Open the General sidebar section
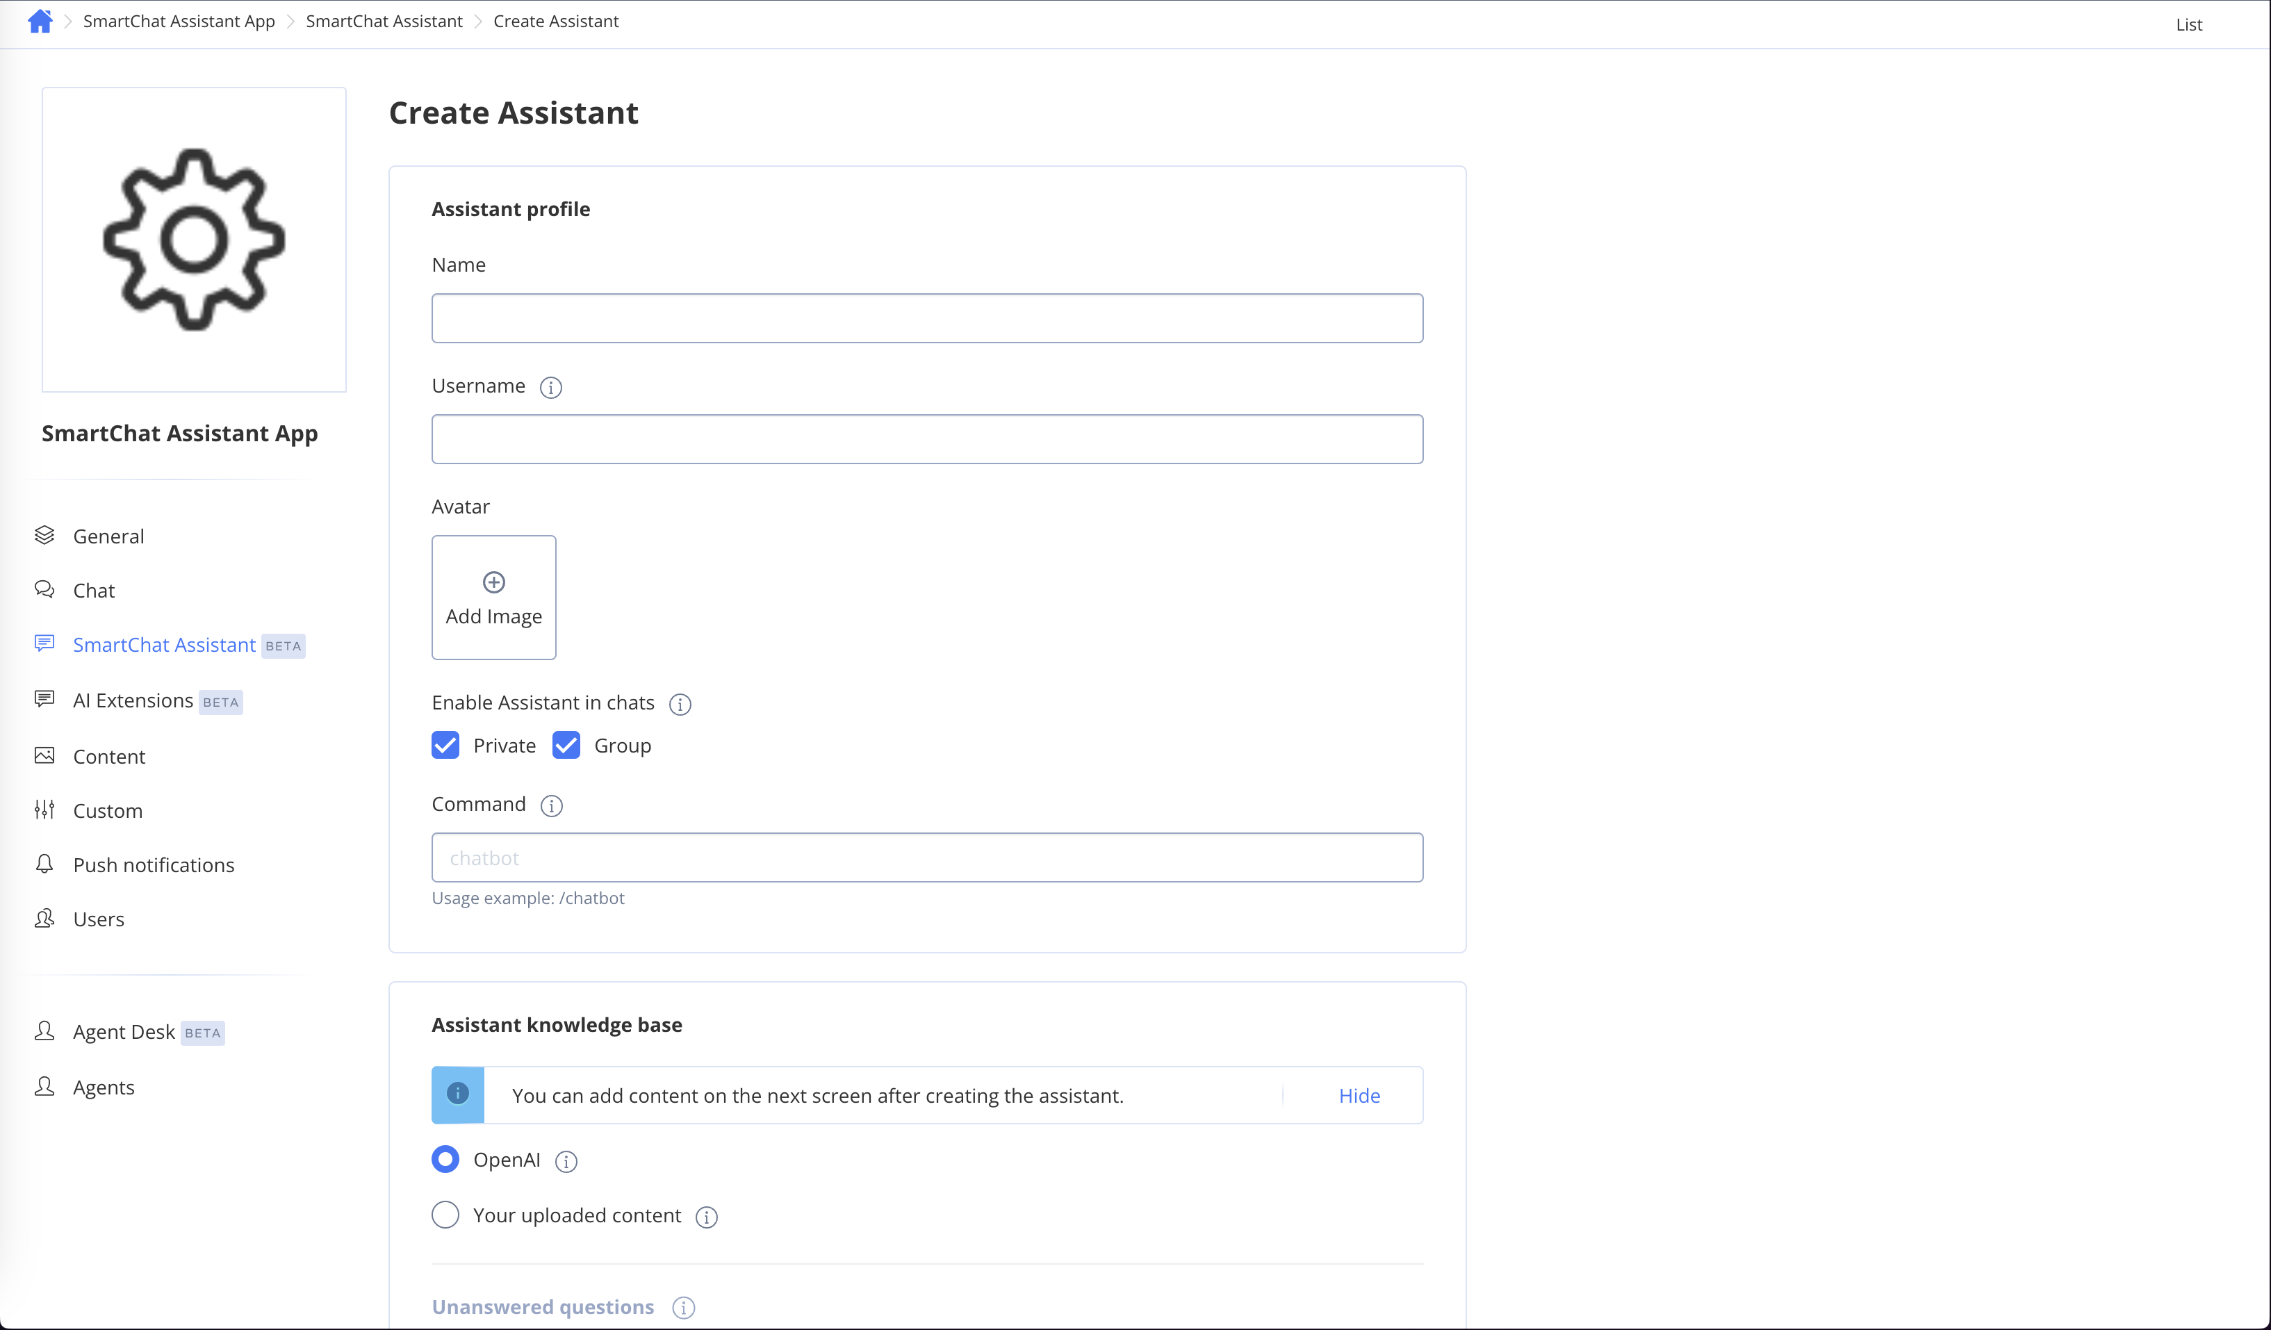 108,536
